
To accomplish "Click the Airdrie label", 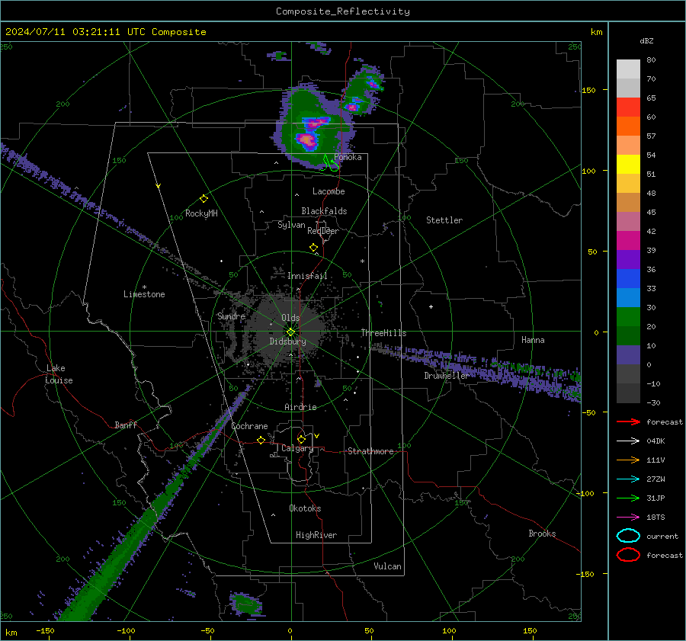I will tap(300, 407).
